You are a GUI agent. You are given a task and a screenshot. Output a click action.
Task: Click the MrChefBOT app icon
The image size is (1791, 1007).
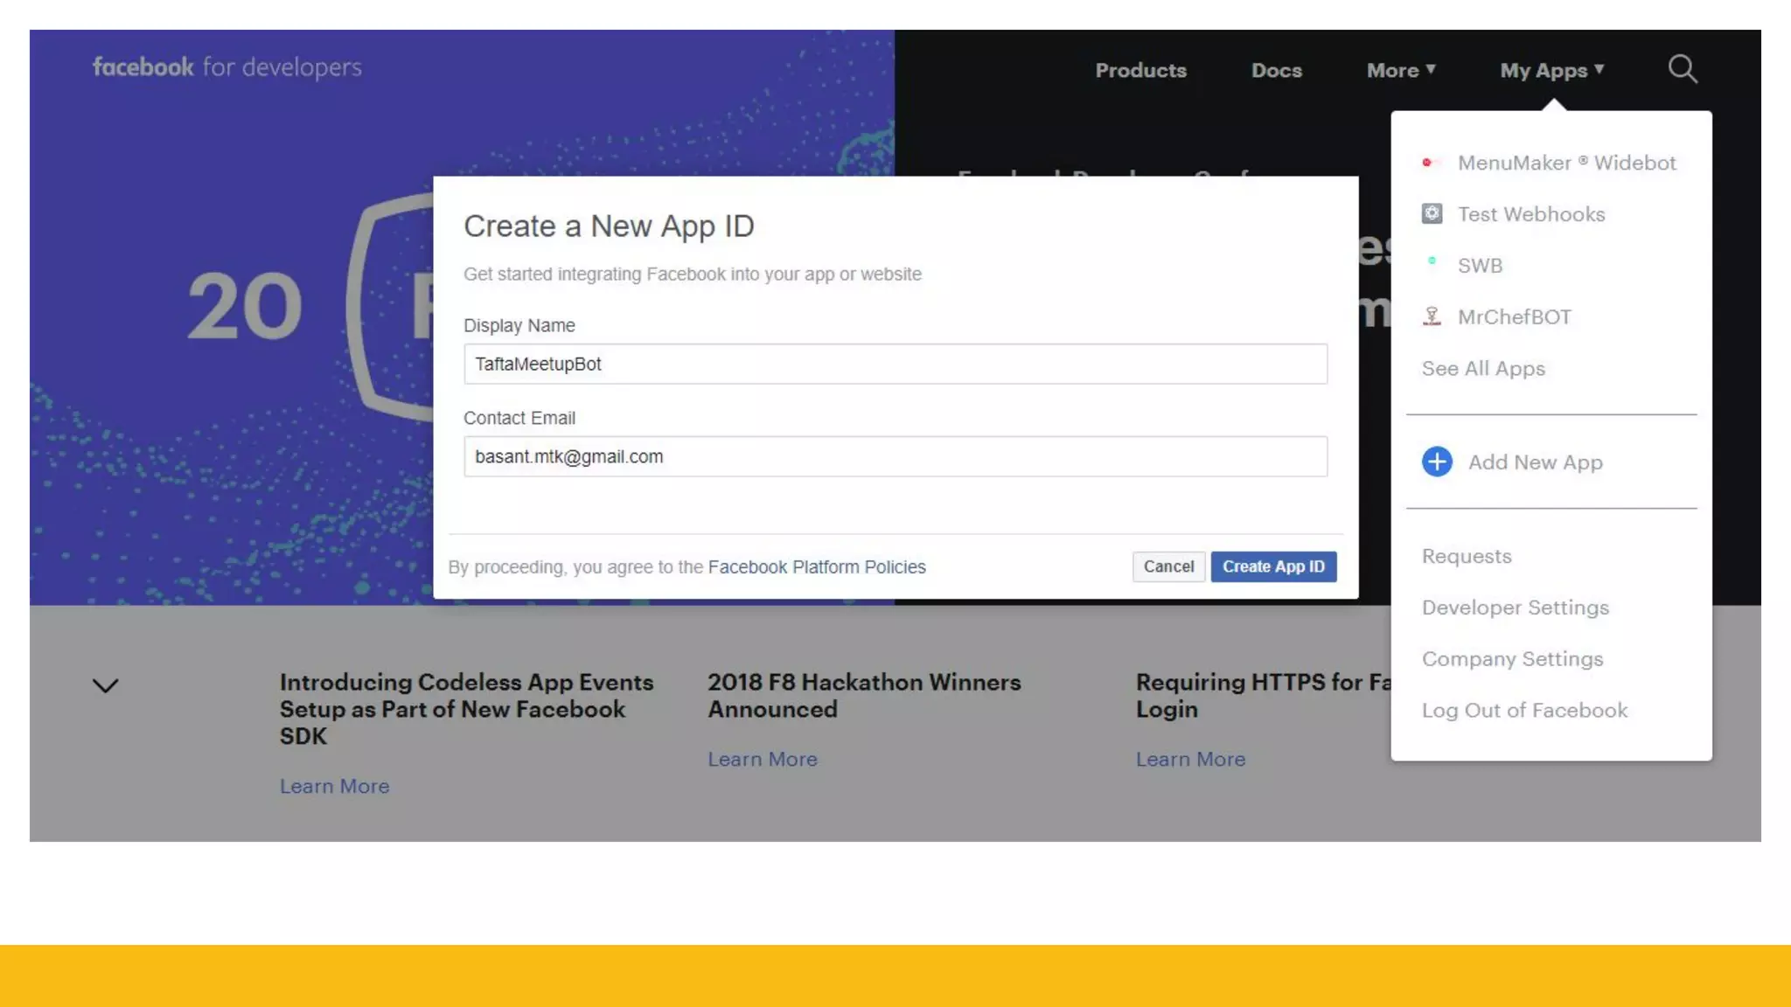point(1432,316)
